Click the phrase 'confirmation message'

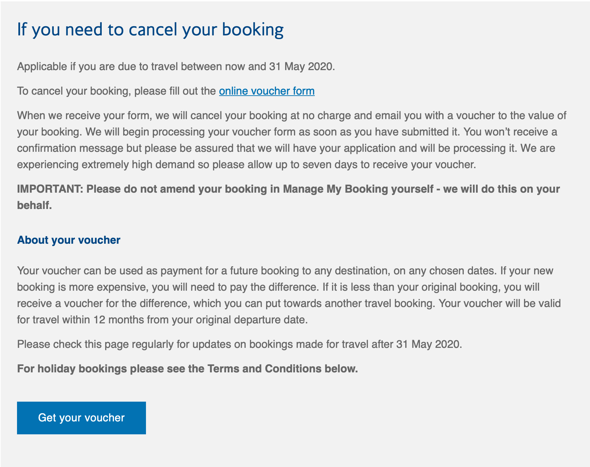pyautogui.click(x=70, y=148)
